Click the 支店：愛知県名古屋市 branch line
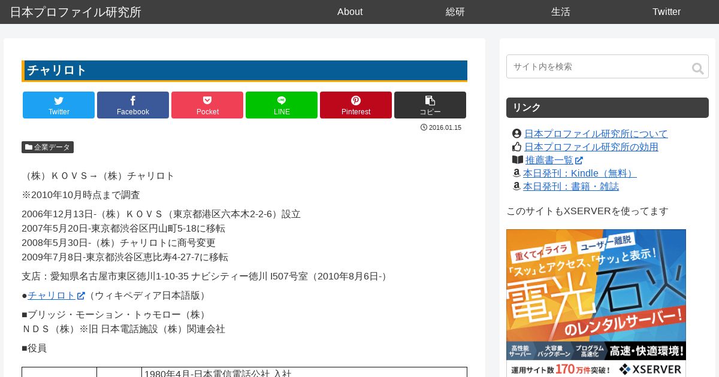This screenshot has width=719, height=377. (206, 276)
